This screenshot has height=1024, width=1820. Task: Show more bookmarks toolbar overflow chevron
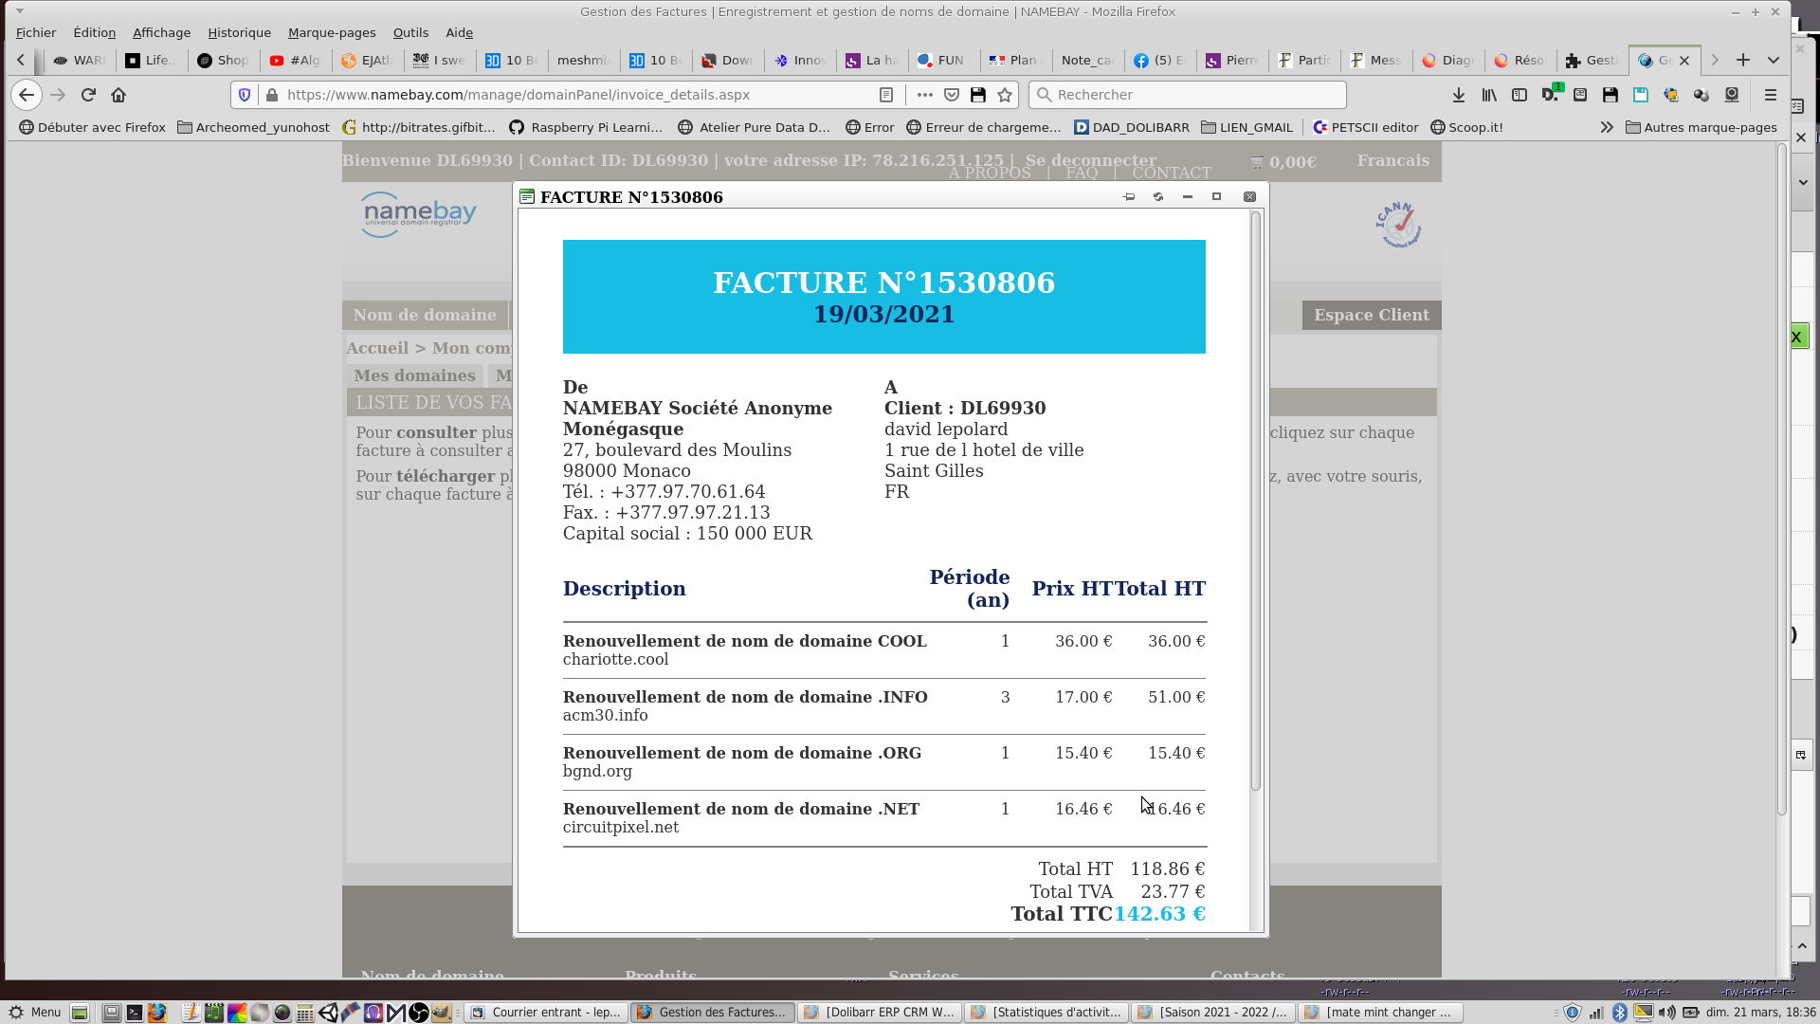click(x=1606, y=127)
